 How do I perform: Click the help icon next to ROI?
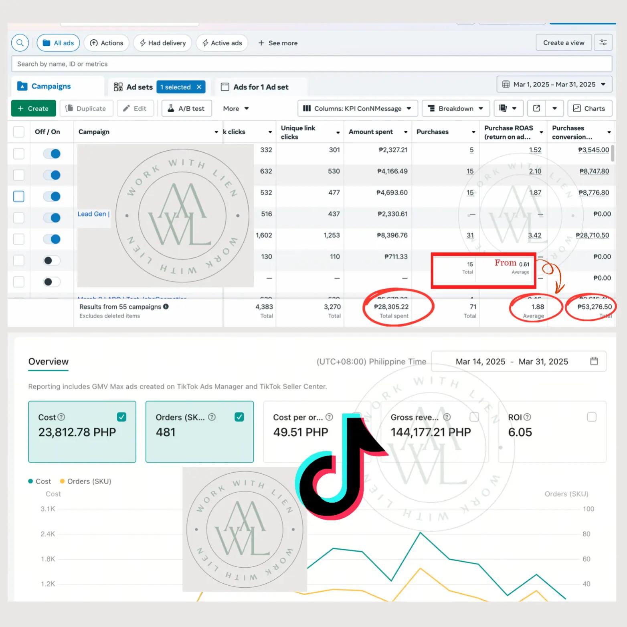tap(528, 417)
